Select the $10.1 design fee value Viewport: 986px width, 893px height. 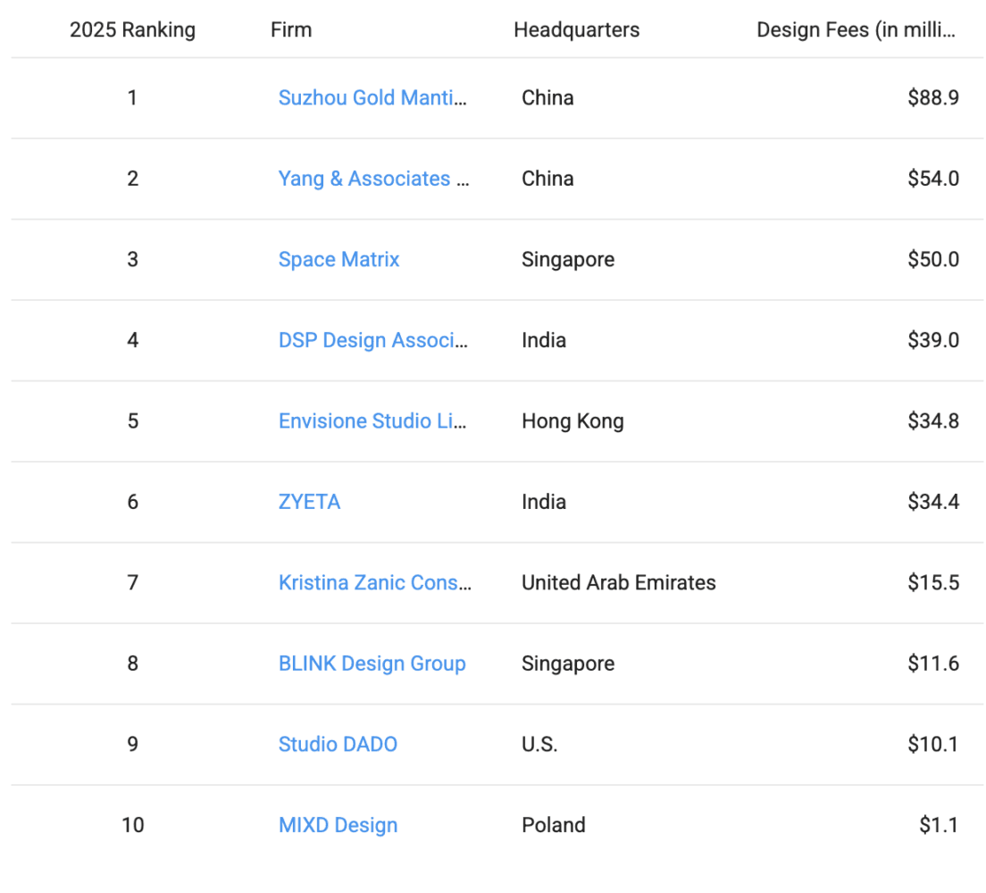933,745
